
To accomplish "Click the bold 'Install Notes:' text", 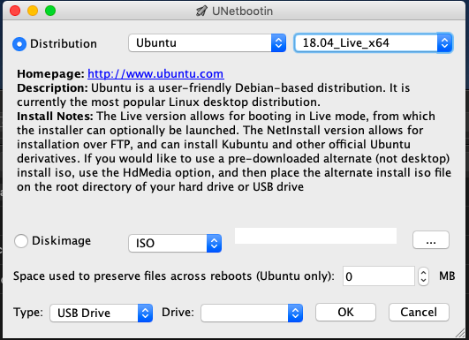I will click(x=55, y=116).
